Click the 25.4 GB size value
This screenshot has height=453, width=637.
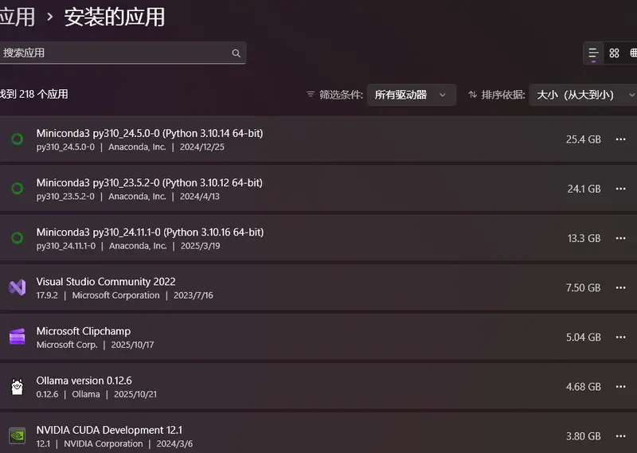click(583, 139)
